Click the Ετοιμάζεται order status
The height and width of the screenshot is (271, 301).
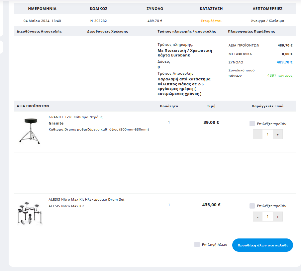[x=211, y=21]
